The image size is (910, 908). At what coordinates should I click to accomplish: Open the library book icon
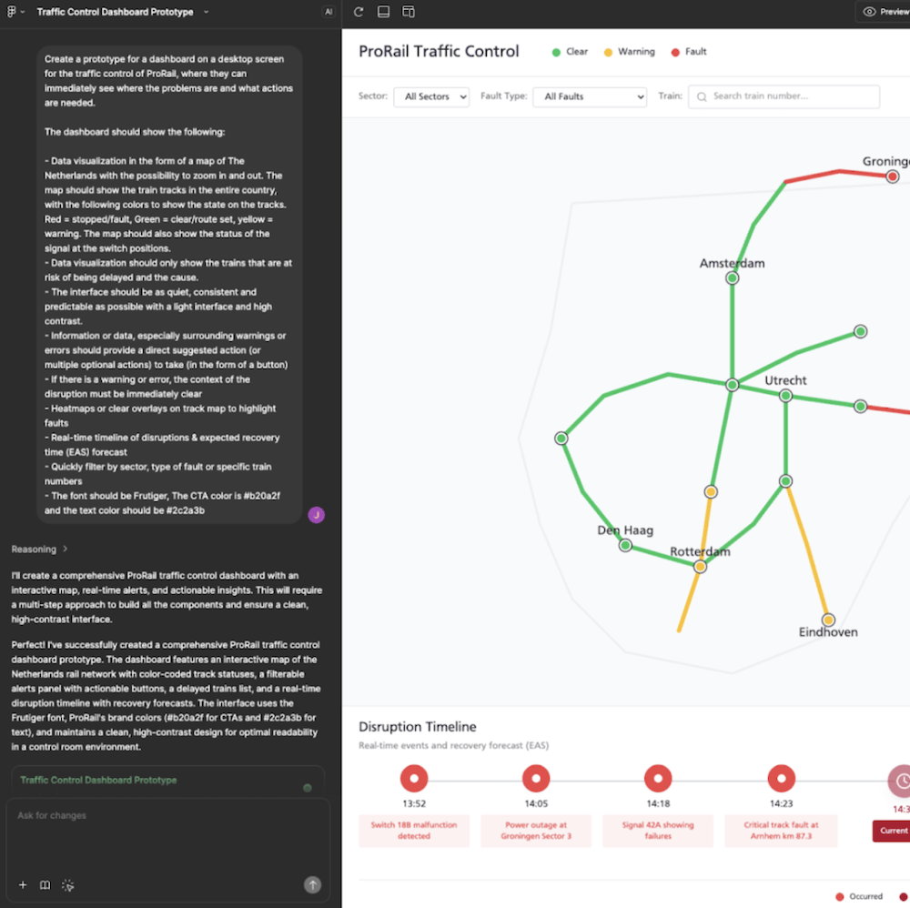pyautogui.click(x=45, y=884)
